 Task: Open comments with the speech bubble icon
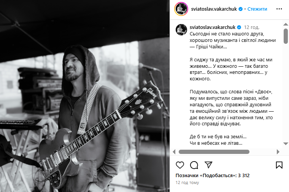tap(194, 165)
